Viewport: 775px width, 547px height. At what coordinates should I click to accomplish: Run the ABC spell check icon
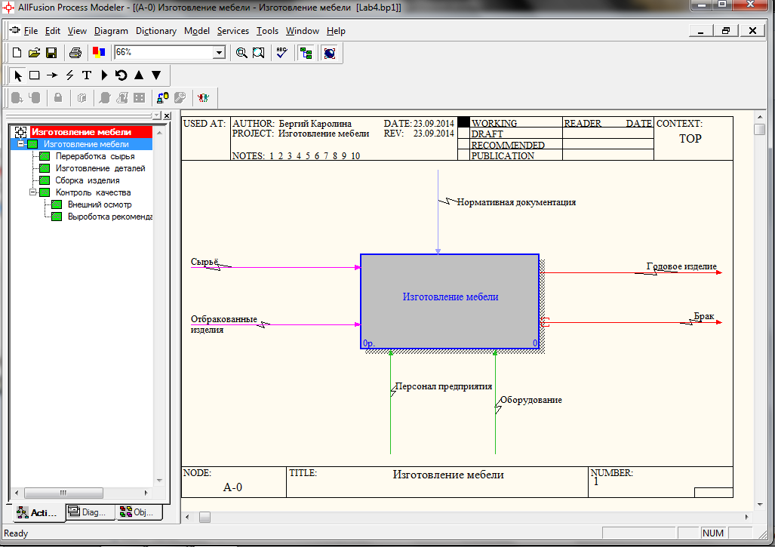tap(281, 52)
